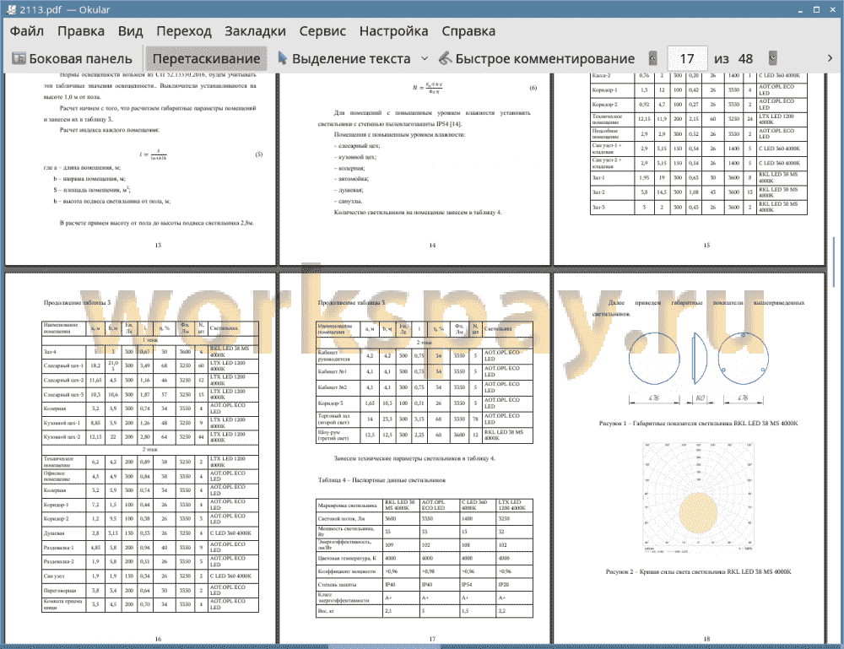
Task: Click row 'Кузовной цех-2' in table
Action: tap(150, 437)
